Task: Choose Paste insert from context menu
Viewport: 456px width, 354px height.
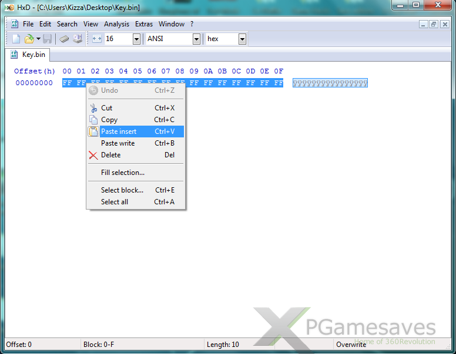Action: 119,132
